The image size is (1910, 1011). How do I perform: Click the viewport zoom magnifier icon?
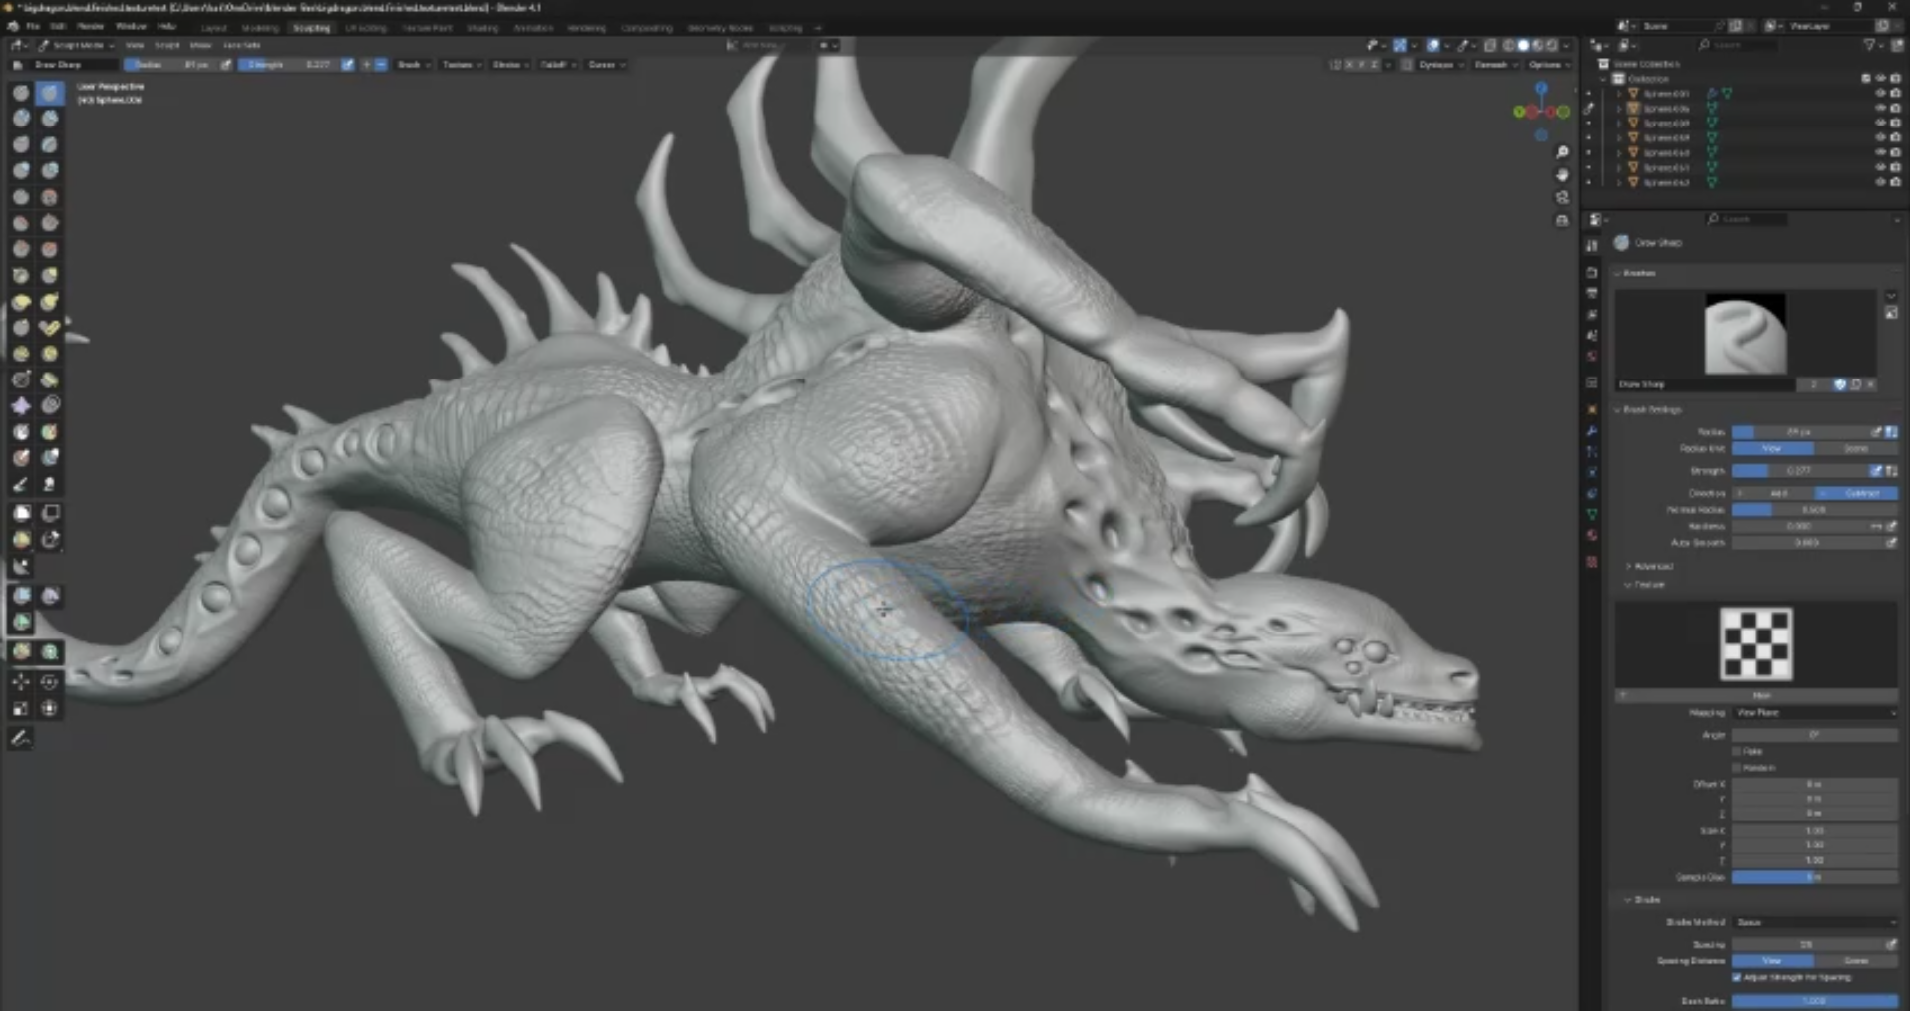click(x=1562, y=152)
